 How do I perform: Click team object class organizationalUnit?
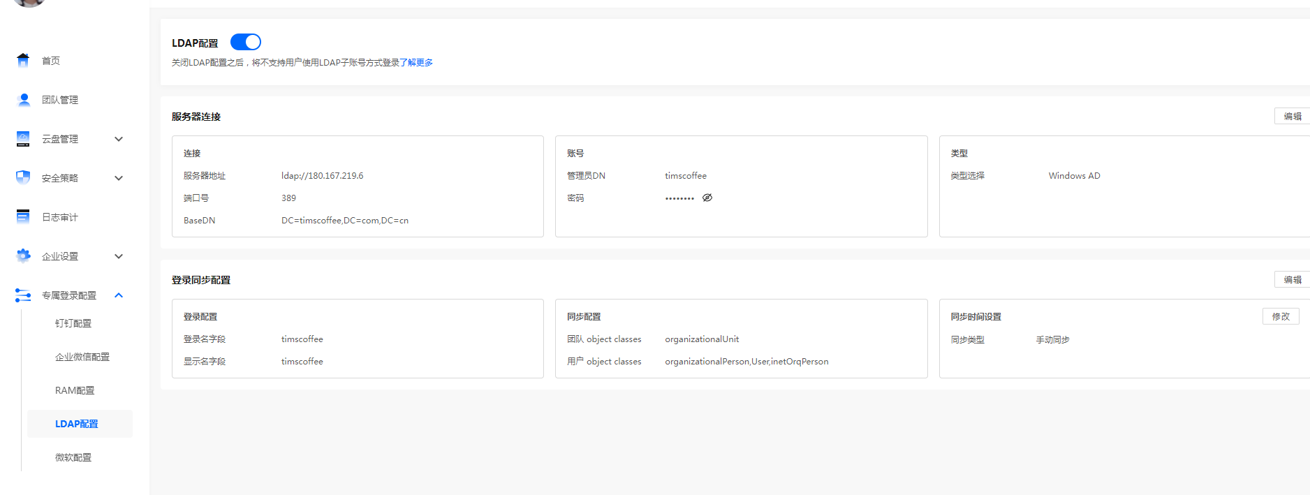tap(702, 339)
